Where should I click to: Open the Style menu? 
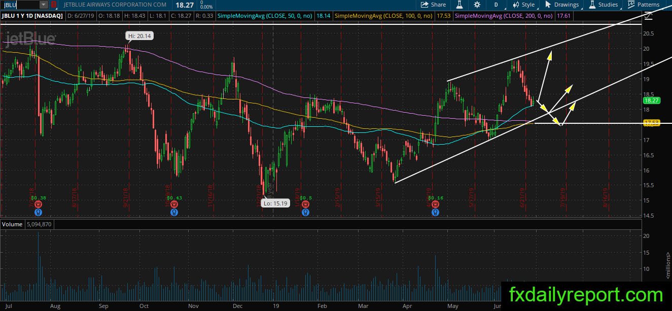(x=523, y=5)
